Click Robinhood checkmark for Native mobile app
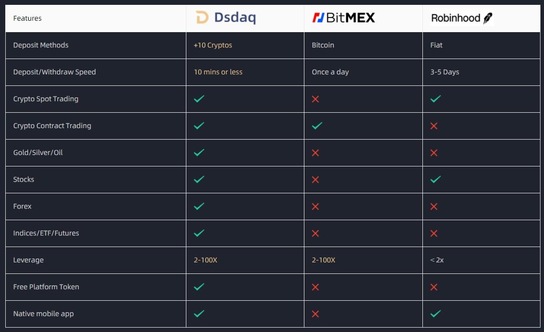This screenshot has height=332, width=544. (x=436, y=314)
